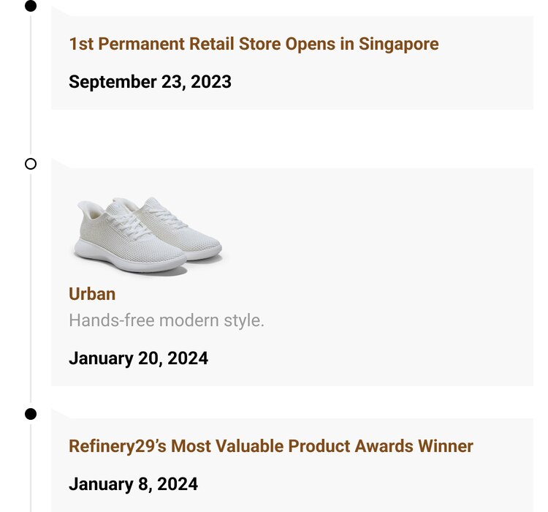This screenshot has height=512, width=548.
Task: Select the January 8, 2024 date
Action: (x=133, y=484)
